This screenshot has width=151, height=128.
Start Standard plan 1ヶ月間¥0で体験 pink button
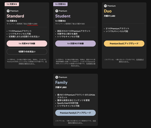click(x=27, y=44)
